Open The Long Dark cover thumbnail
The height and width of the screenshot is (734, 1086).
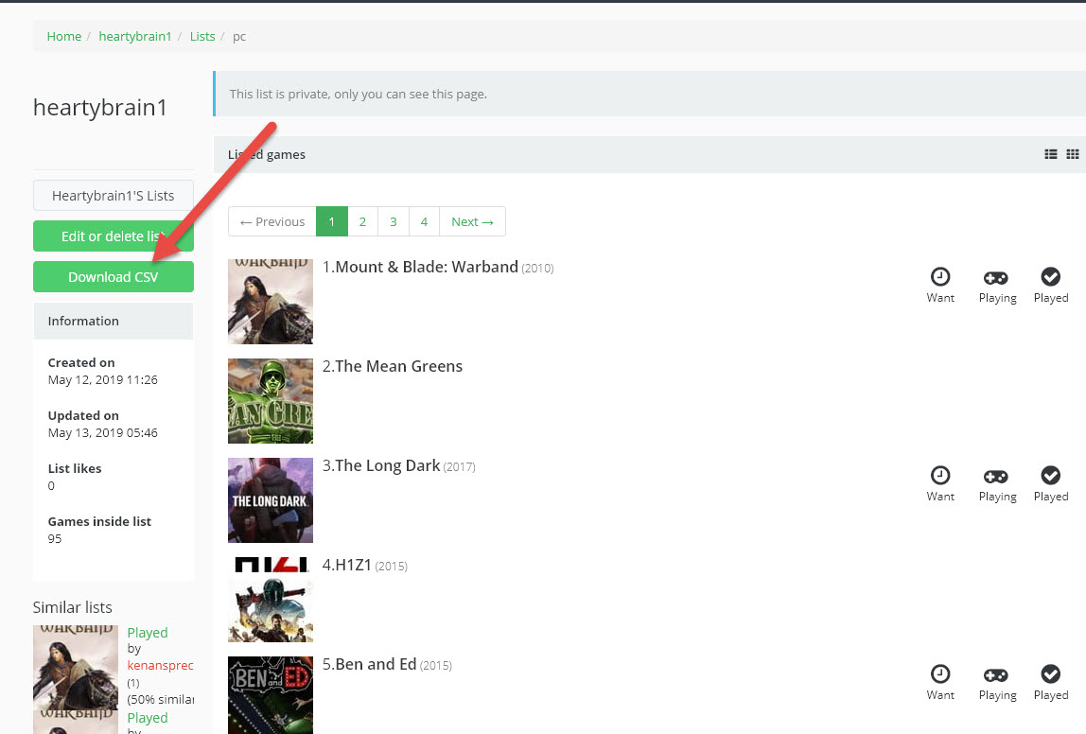(x=271, y=500)
